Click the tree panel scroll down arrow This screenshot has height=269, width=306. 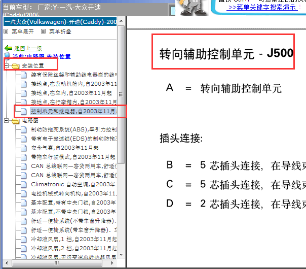(121, 255)
